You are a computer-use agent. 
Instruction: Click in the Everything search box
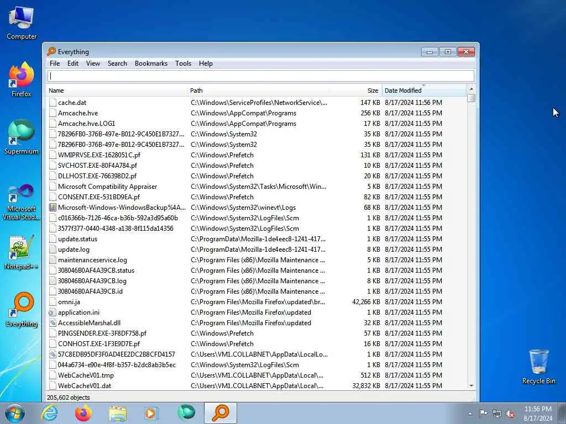[261, 76]
